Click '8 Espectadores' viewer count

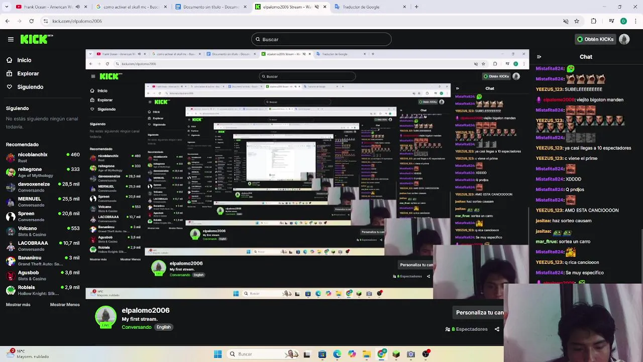467,329
